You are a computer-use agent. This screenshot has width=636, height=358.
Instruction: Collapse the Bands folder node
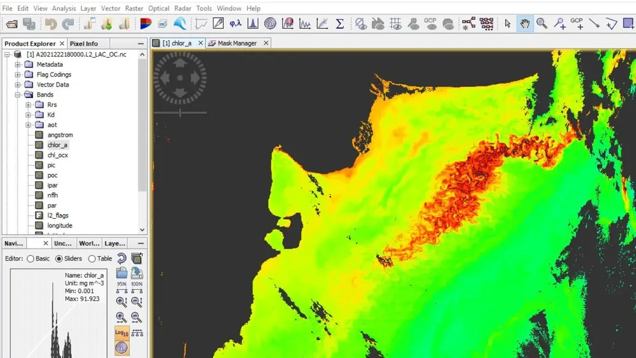coord(18,95)
